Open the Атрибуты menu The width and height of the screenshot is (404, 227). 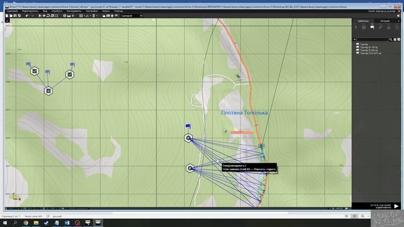pos(57,11)
